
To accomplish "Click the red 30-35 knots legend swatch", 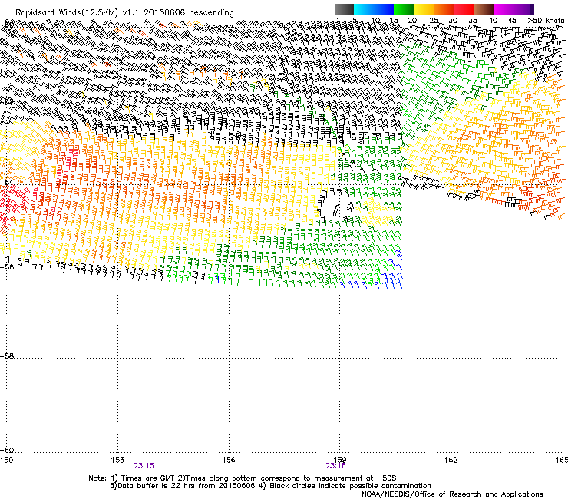I will pos(464,9).
